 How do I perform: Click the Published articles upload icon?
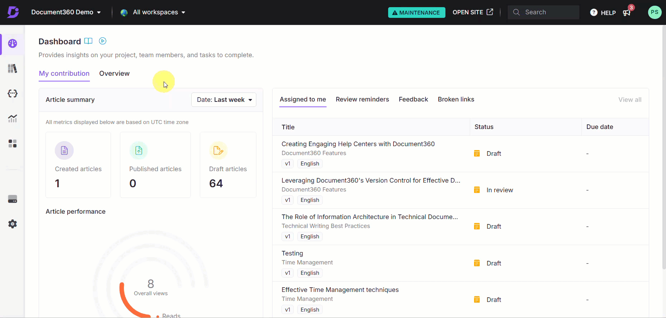[x=139, y=150]
